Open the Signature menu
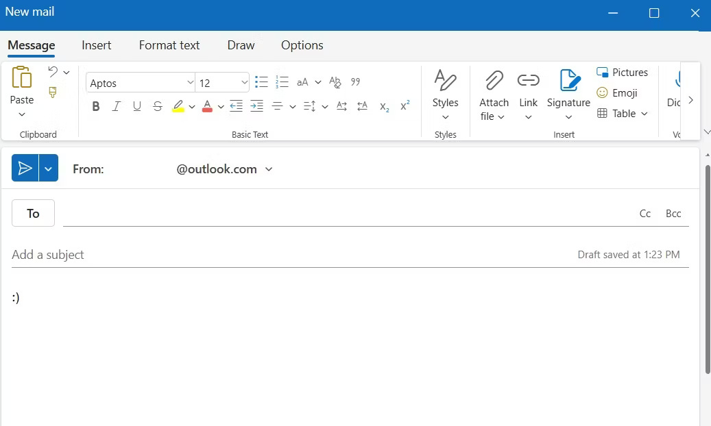This screenshot has height=426, width=711. (568, 95)
